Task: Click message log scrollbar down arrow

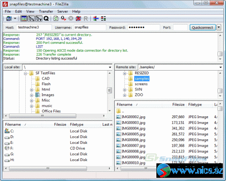Action: [x=220, y=59]
